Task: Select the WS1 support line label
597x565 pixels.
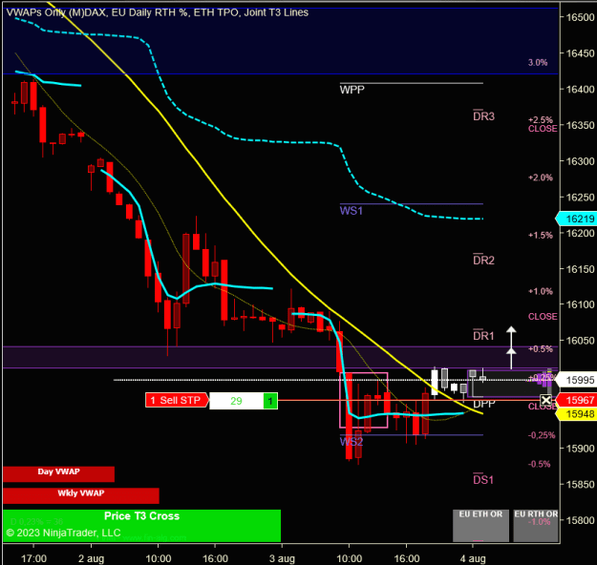Action: pyautogui.click(x=352, y=211)
